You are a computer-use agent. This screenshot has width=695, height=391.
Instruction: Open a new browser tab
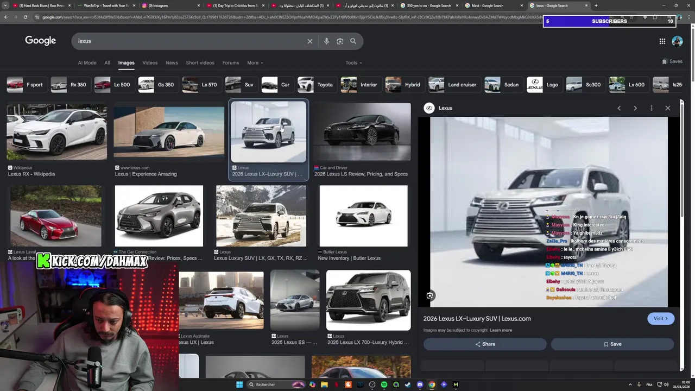(596, 5)
